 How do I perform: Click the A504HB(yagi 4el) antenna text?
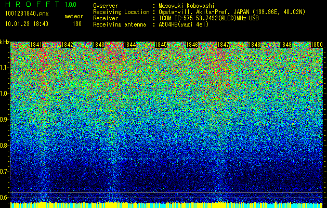pyautogui.click(x=184, y=24)
